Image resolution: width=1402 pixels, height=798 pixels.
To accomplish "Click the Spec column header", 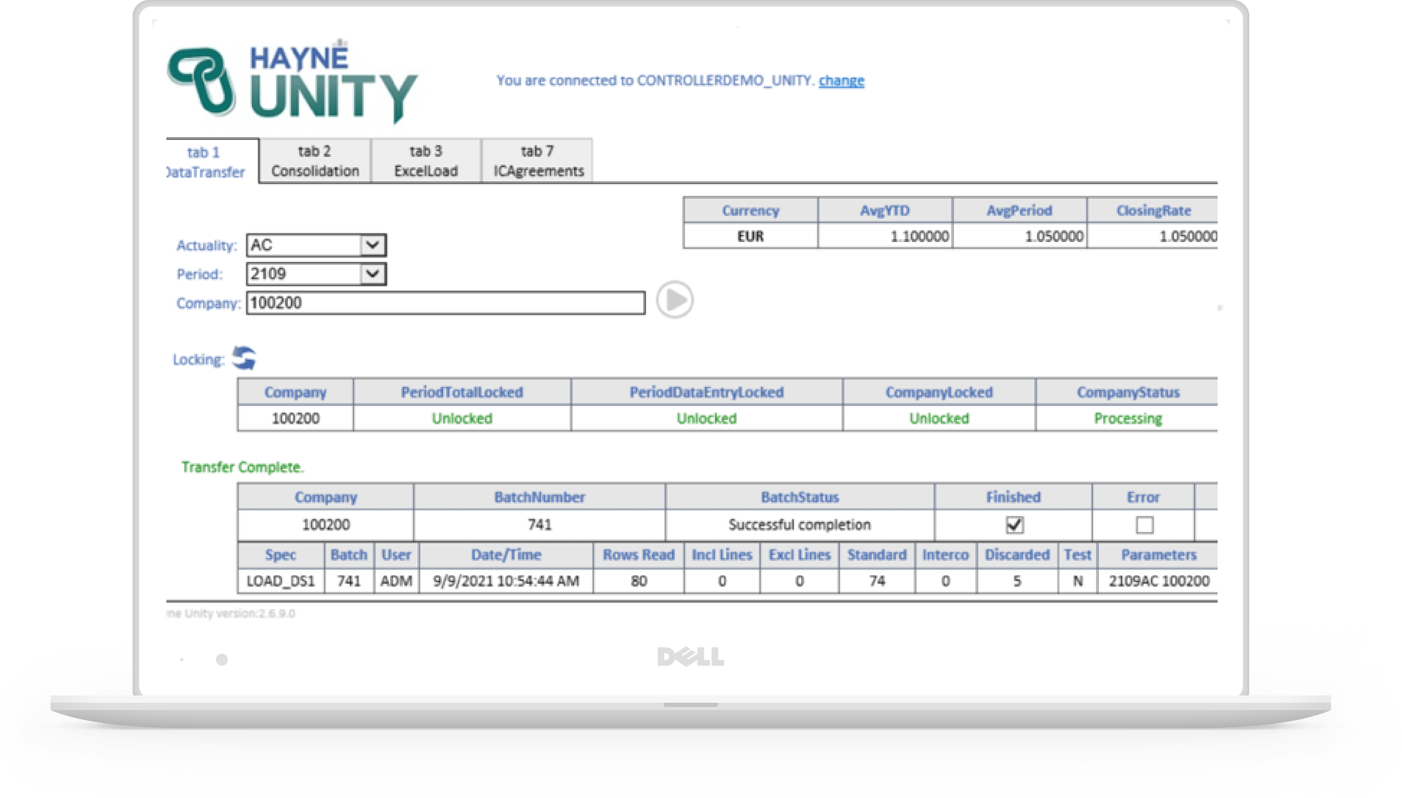I will point(281,555).
